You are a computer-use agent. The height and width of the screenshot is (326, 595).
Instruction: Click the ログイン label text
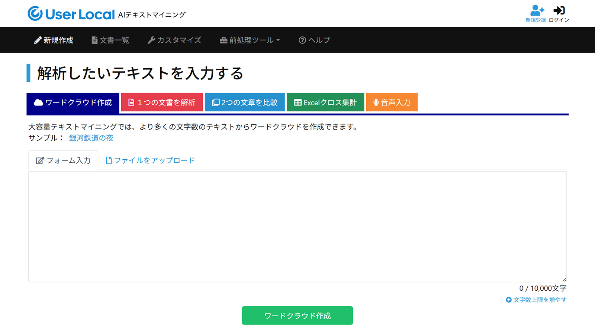[x=559, y=20]
